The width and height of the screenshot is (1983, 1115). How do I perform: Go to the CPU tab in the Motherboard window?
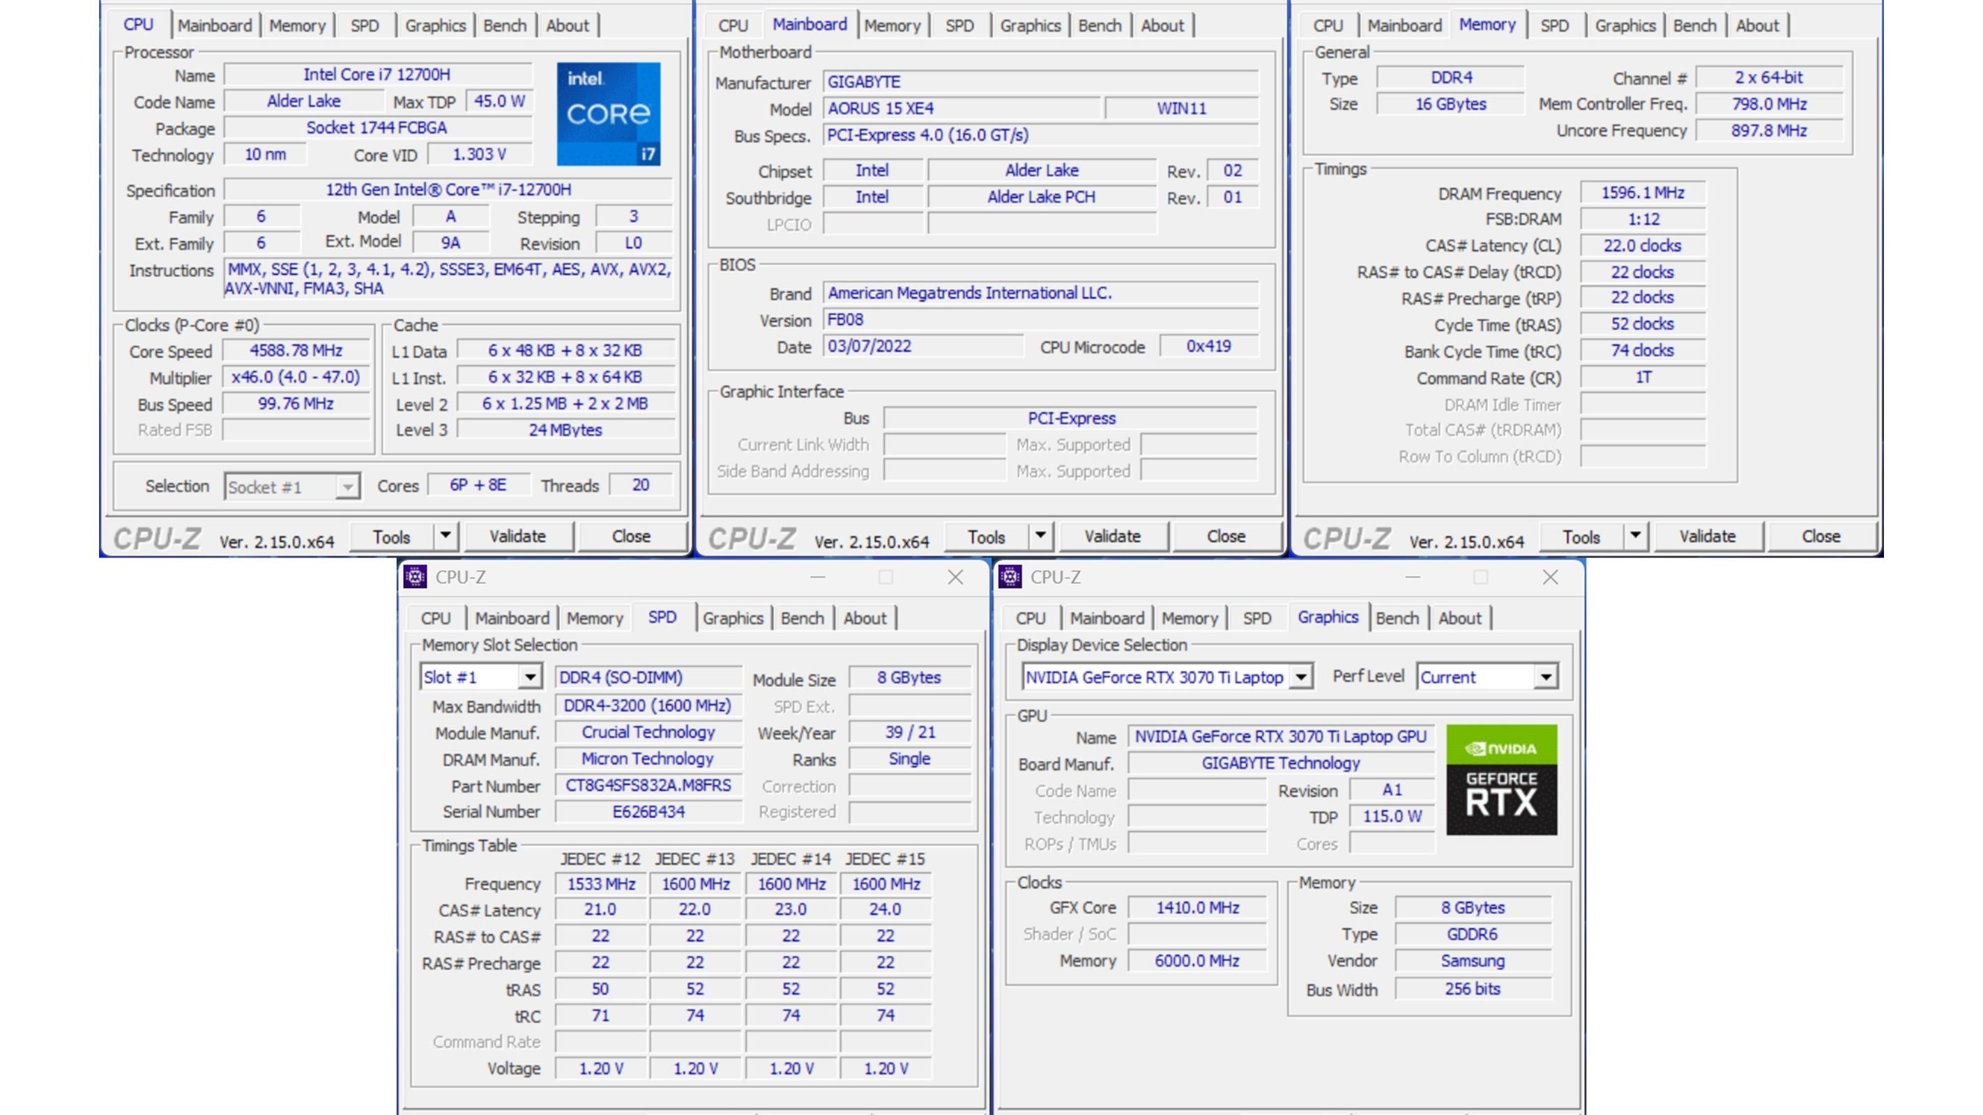[x=733, y=25]
